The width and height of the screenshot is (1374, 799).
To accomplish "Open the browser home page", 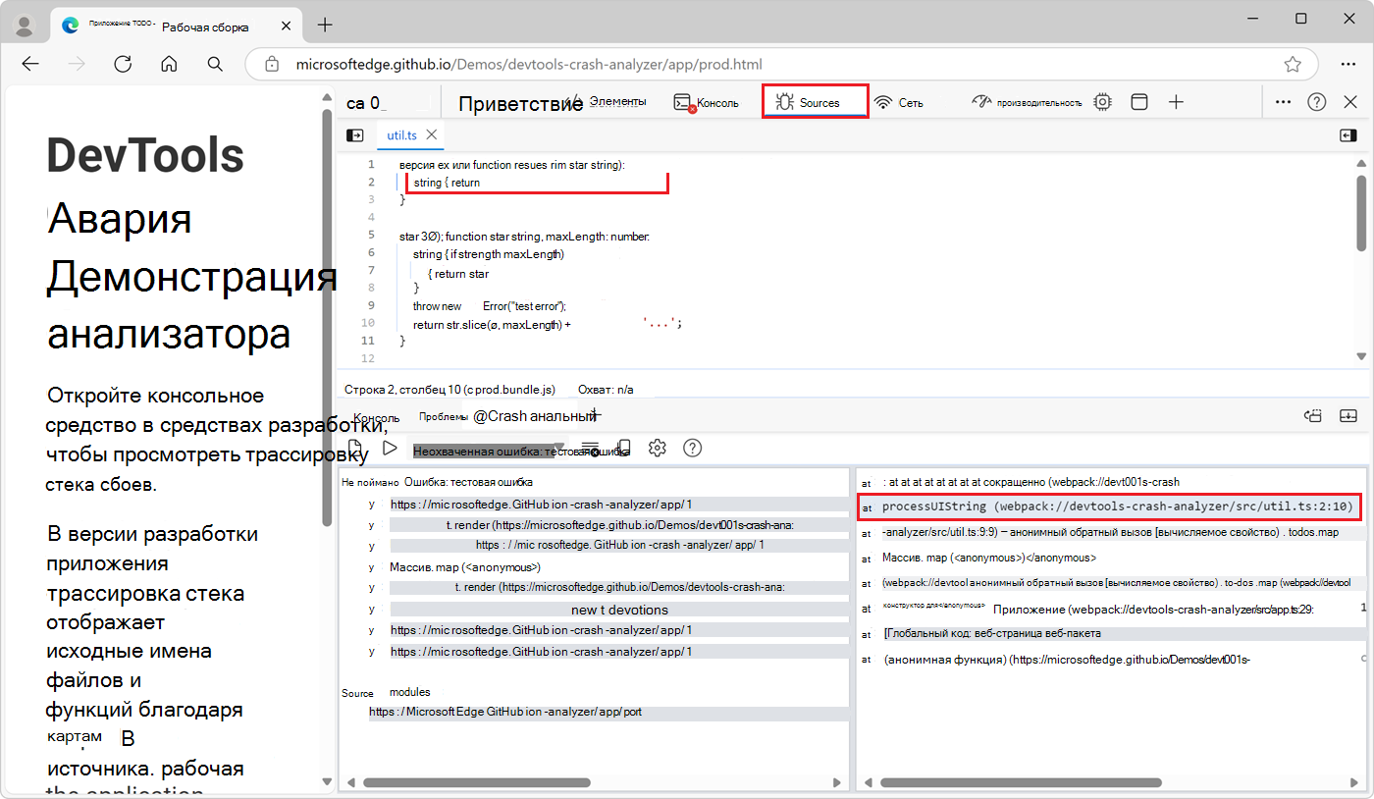I will (x=169, y=65).
